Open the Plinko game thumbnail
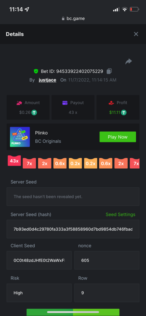The image size is (146, 316). [x=20, y=137]
